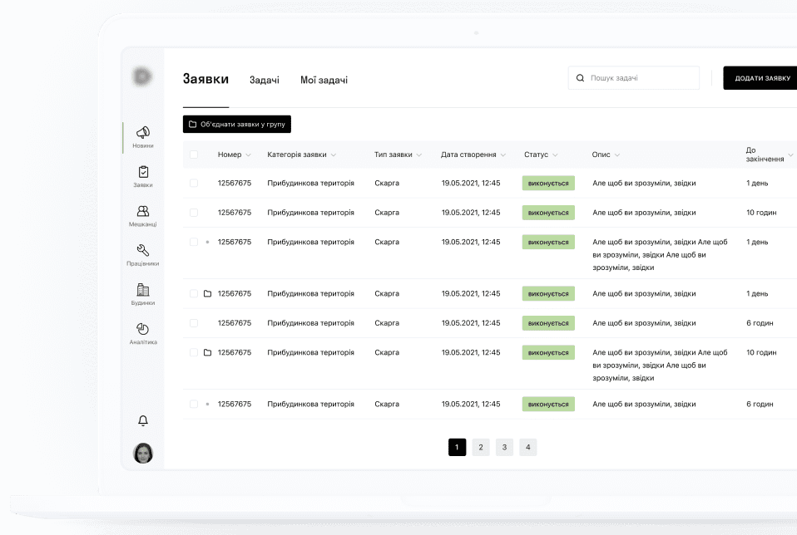
Task: Click "6 годин" in the seventh row
Action: [760, 405]
